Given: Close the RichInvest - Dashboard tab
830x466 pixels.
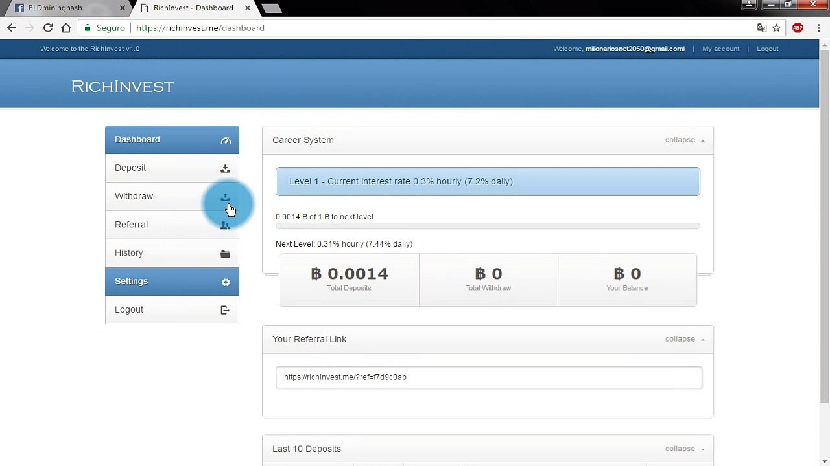Looking at the screenshot, I should [248, 8].
